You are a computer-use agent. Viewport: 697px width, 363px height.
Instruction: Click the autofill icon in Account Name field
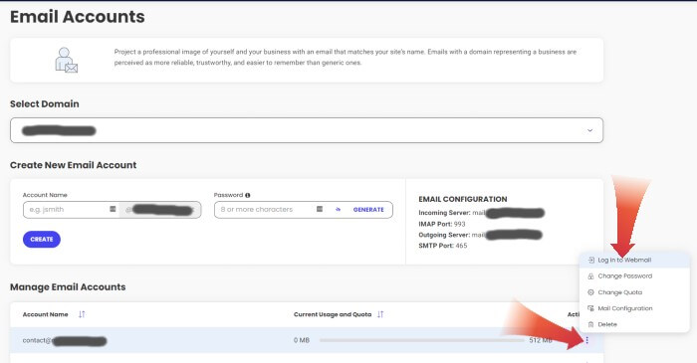[x=113, y=209]
